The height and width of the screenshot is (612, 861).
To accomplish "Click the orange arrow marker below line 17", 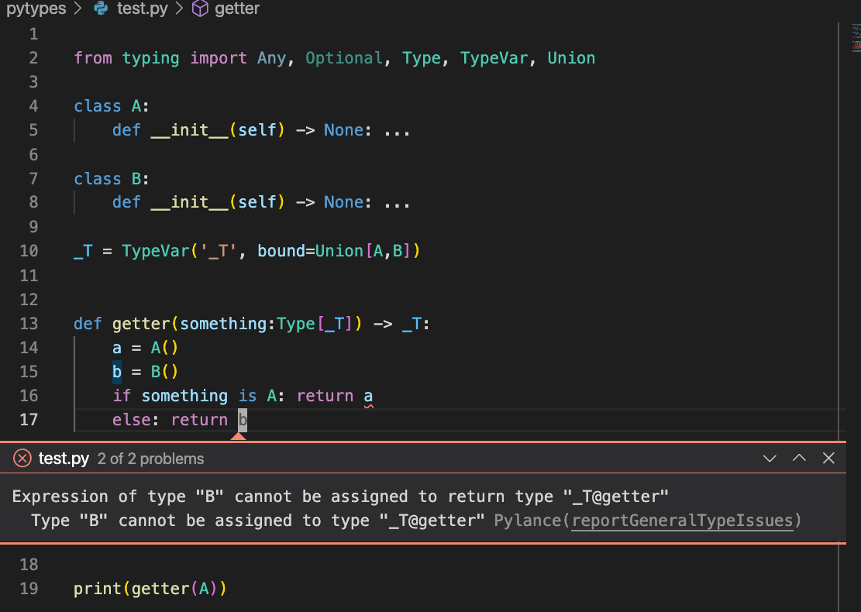I will [239, 436].
